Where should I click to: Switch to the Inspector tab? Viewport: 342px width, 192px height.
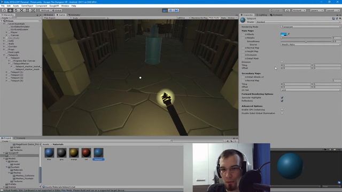point(247,15)
